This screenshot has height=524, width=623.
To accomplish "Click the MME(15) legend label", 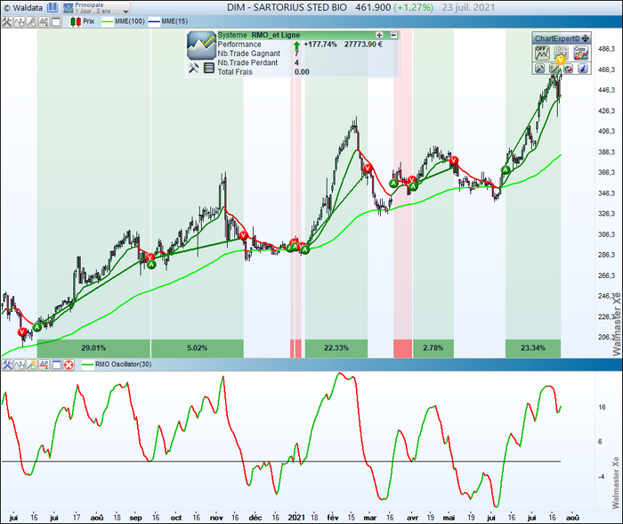I will (x=174, y=21).
